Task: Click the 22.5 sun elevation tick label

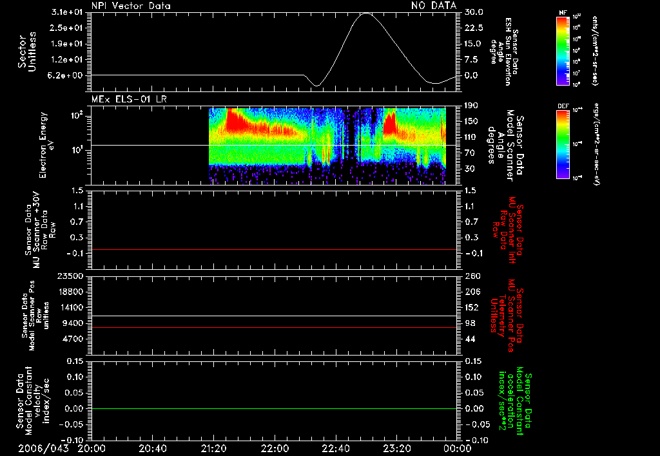Action: coord(474,28)
